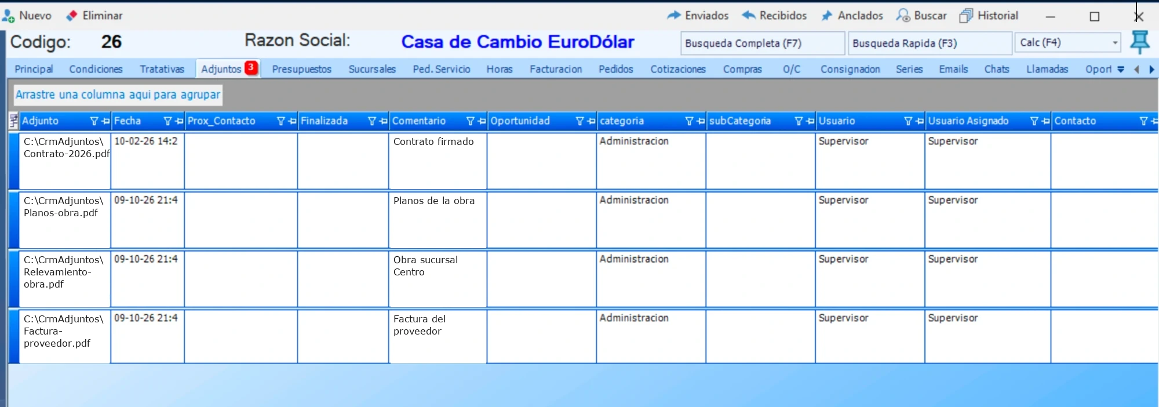This screenshot has height=407, width=1159.
Task: Click the pin icon on Prox_Contacto column
Action: 292,121
